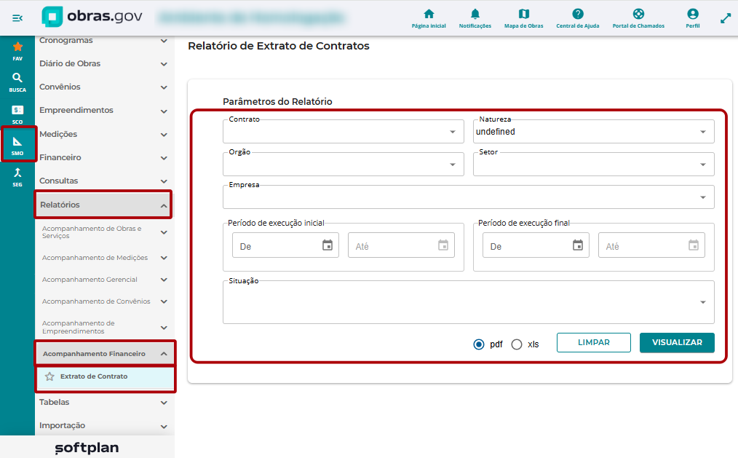Screen dimensions: 738x458
Task: Open the Extrato de Contrato report
Action: tap(94, 376)
